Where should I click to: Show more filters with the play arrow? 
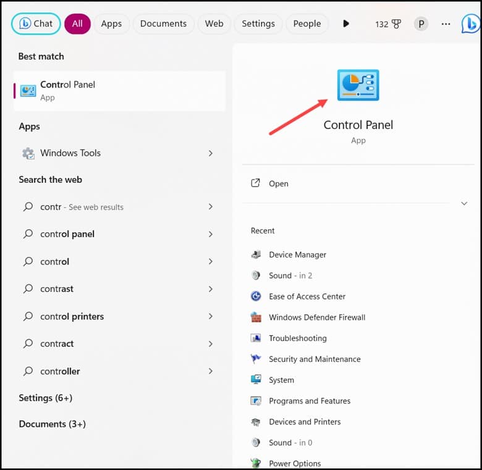pyautogui.click(x=346, y=23)
